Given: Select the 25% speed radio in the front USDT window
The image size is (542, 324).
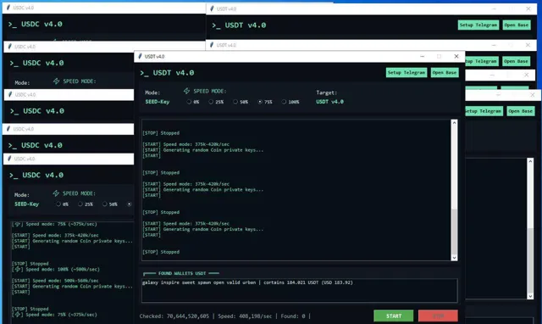Looking at the screenshot, I should pos(211,102).
